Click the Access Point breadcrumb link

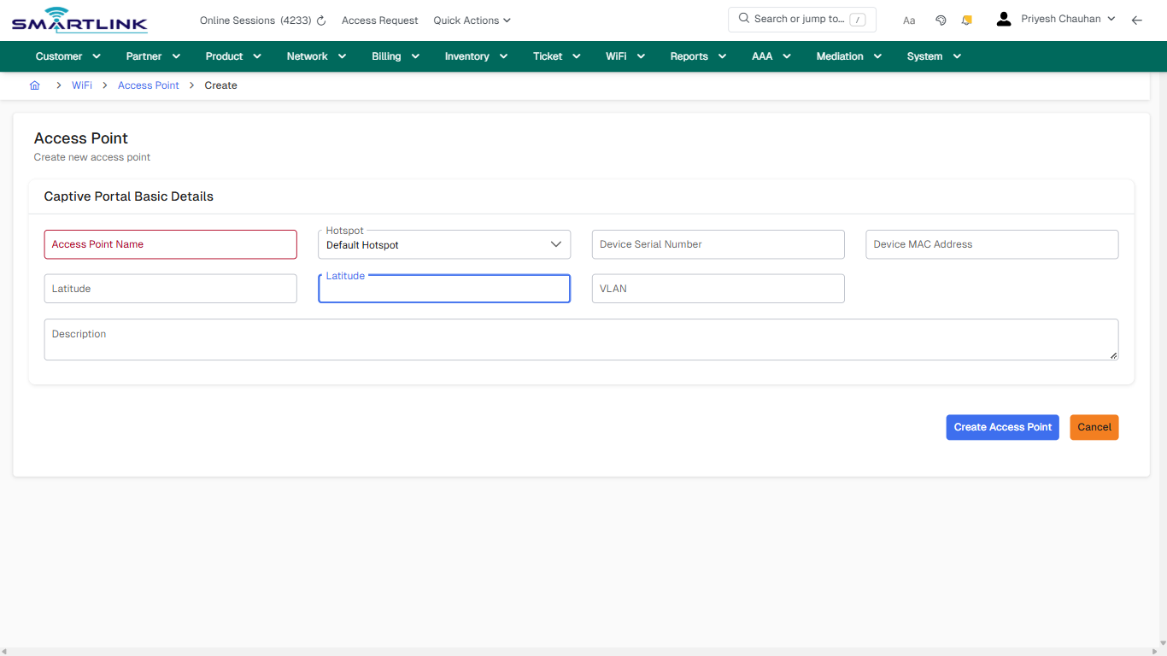(148, 85)
